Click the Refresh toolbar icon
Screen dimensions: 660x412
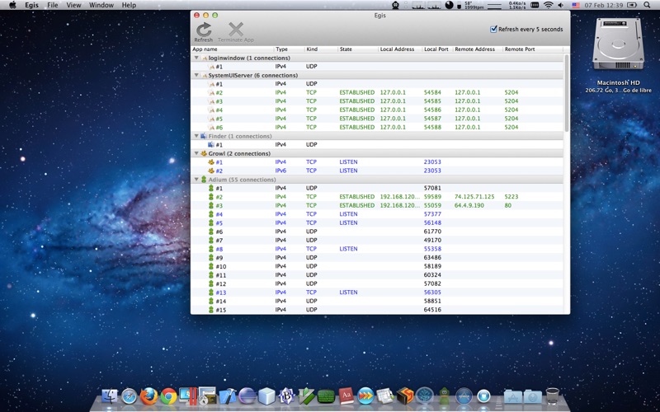tap(204, 30)
